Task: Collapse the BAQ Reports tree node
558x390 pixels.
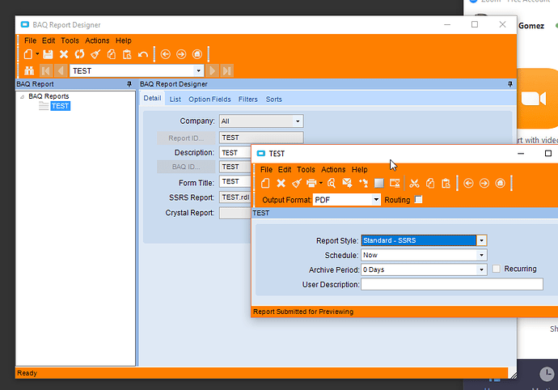Action: pyautogui.click(x=22, y=96)
